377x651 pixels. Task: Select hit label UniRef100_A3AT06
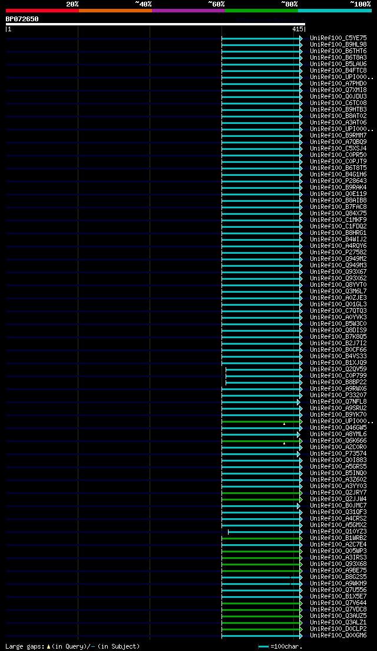[x=338, y=123]
